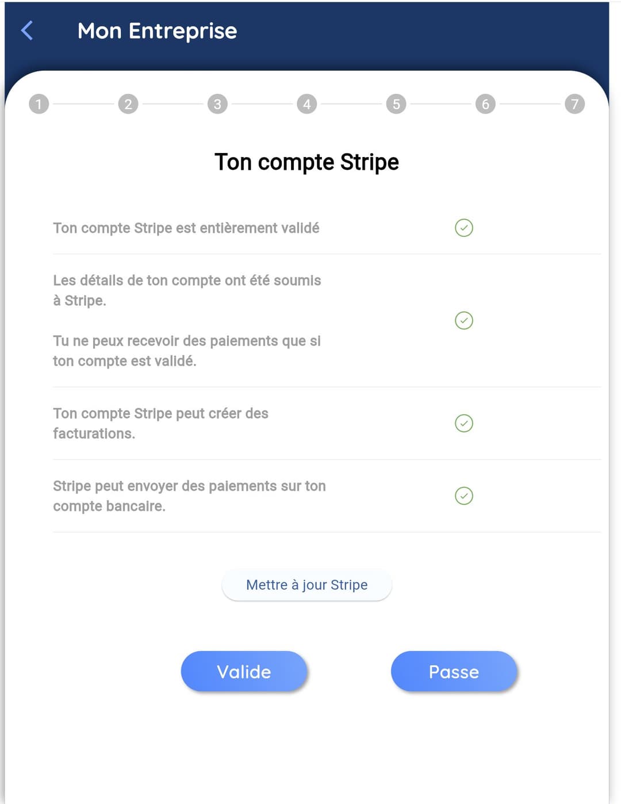Select step 3 circle in the stepper

tap(217, 104)
